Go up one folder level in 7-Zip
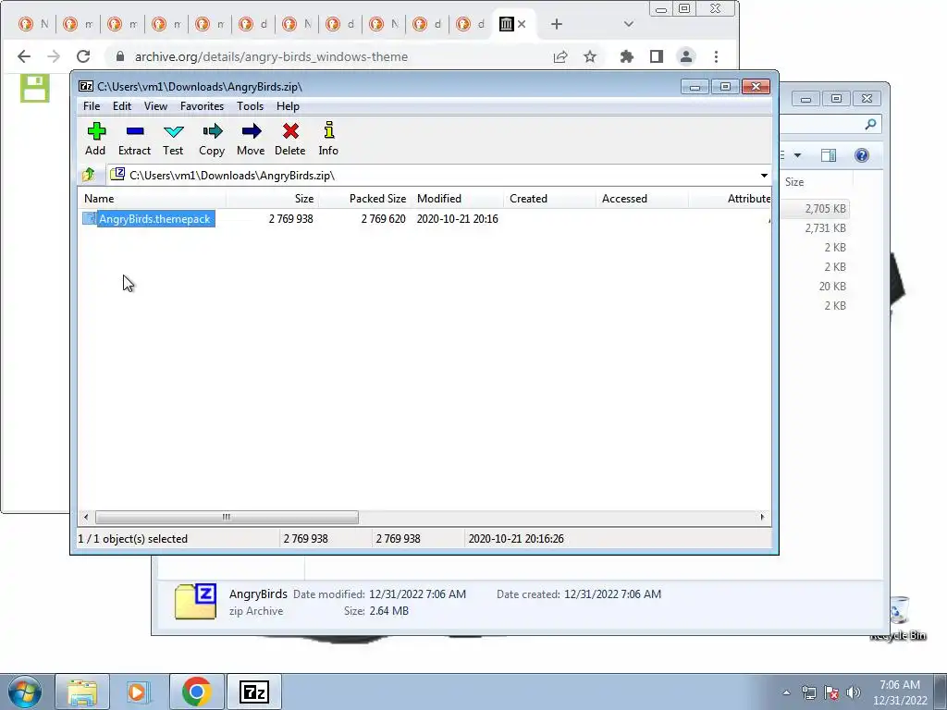This screenshot has height=710, width=947. pyautogui.click(x=89, y=175)
